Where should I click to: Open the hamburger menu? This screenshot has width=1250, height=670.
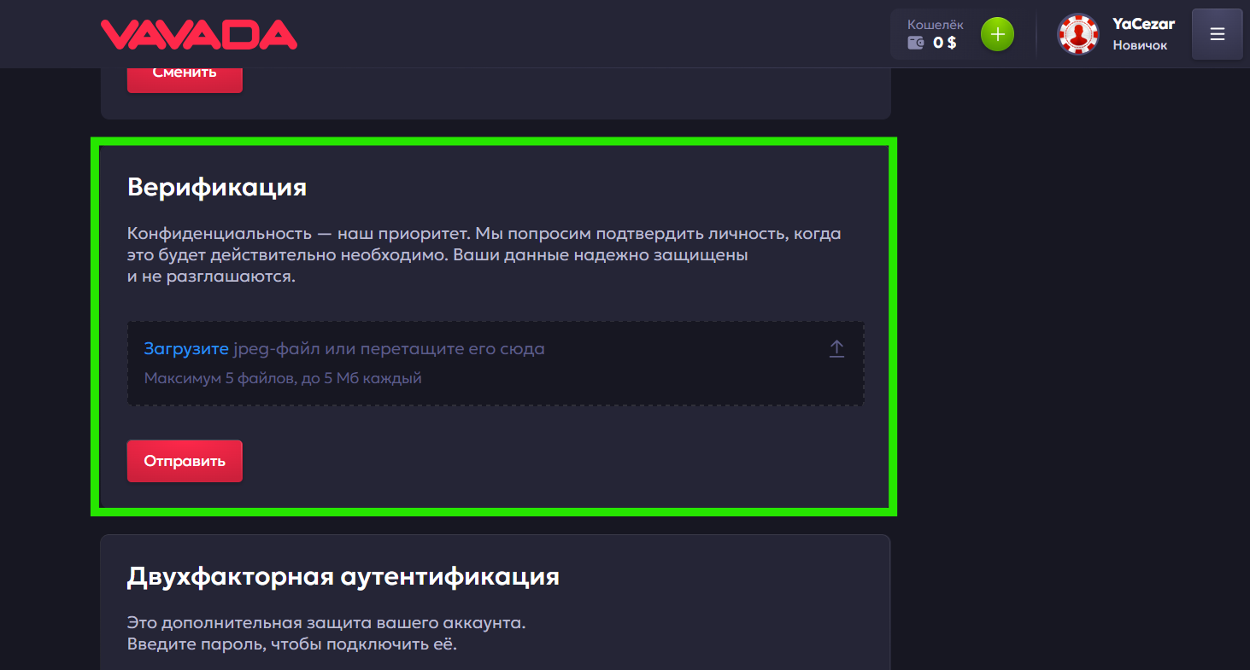point(1218,34)
